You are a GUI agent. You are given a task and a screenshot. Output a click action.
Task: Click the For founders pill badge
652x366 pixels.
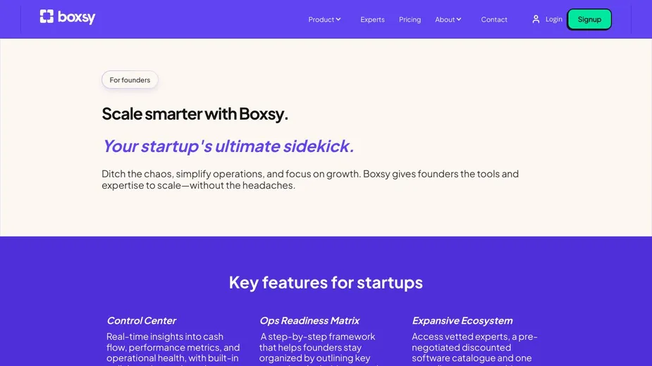pyautogui.click(x=130, y=80)
